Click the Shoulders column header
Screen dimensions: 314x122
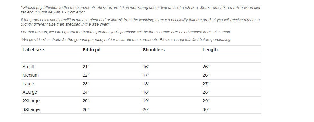[154, 50]
